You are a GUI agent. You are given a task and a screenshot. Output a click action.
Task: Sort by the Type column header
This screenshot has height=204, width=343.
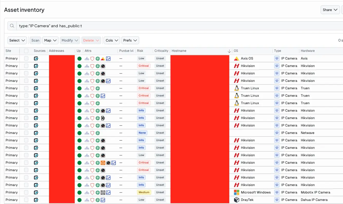278,51
